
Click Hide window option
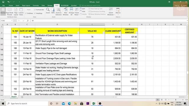[x=83, y=11]
